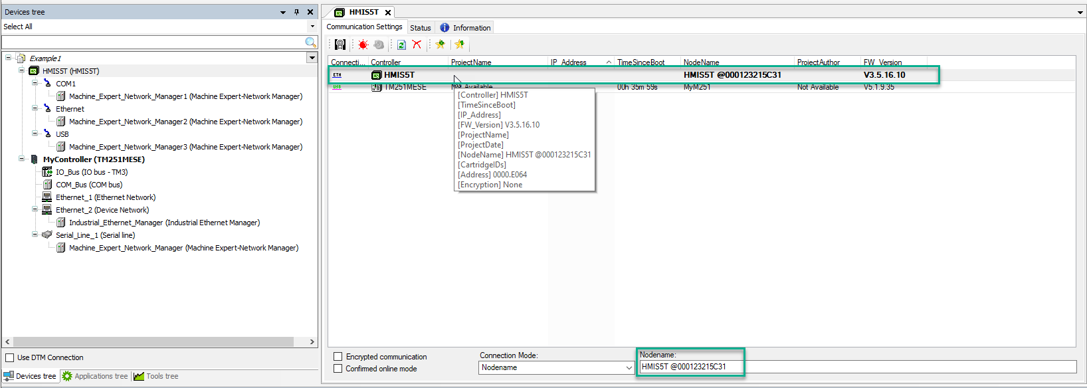Click the Nodename input field
Image resolution: width=1087 pixels, height=388 pixels.
pos(857,367)
